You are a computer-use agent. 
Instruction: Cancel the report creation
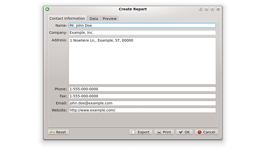click(x=206, y=132)
